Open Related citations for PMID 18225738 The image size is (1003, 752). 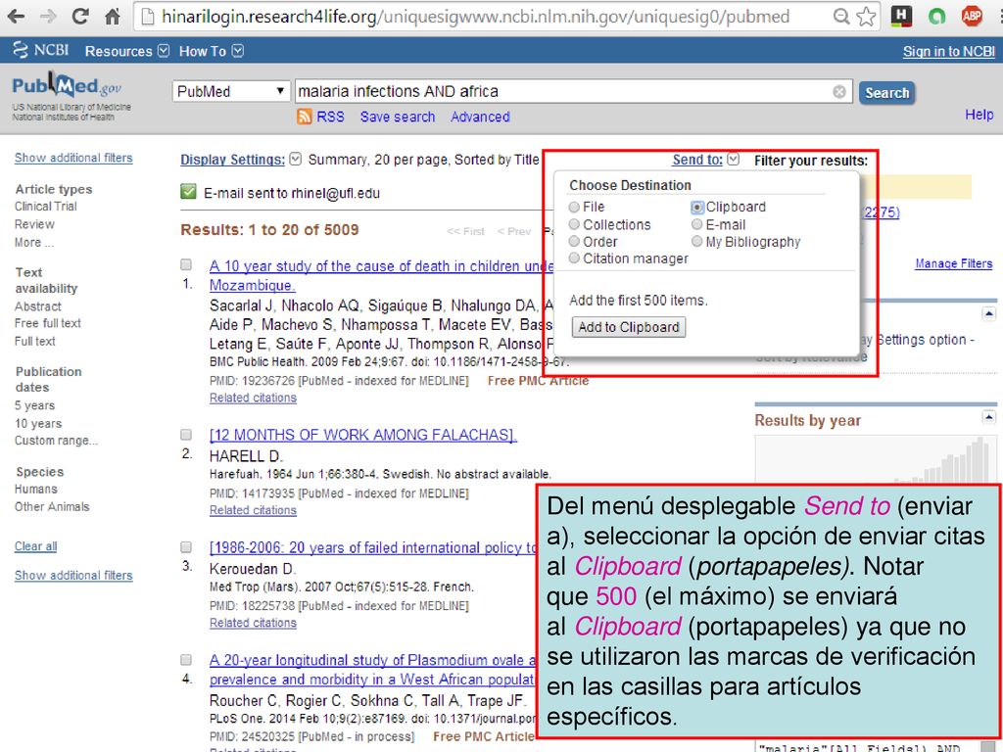coord(253,623)
